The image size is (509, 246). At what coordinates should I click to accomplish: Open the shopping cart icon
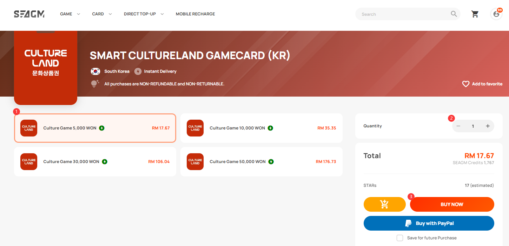click(475, 14)
